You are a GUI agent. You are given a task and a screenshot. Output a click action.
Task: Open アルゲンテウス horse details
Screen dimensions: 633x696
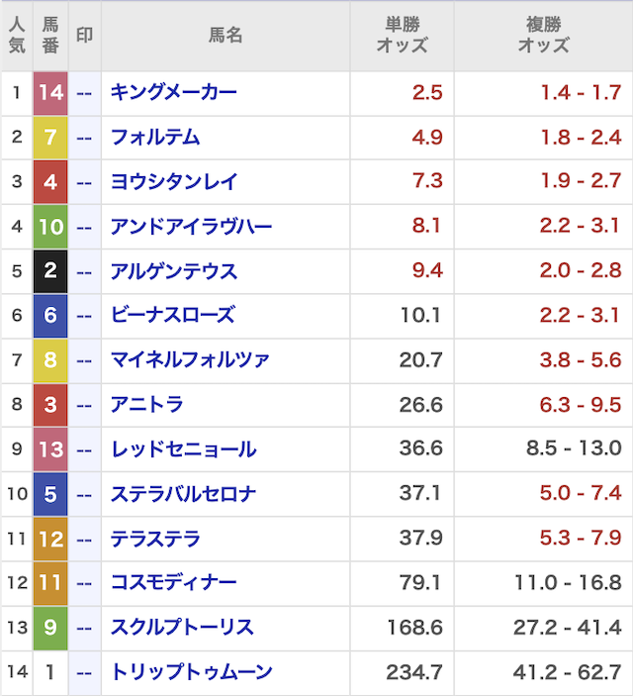pyautogui.click(x=174, y=271)
